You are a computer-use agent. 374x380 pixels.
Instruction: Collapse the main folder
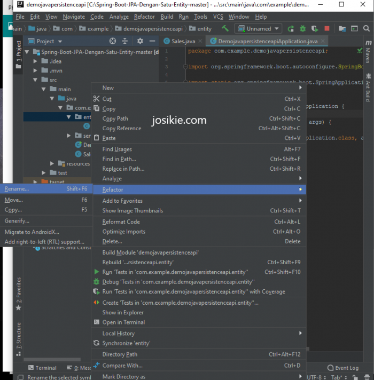[x=44, y=89]
